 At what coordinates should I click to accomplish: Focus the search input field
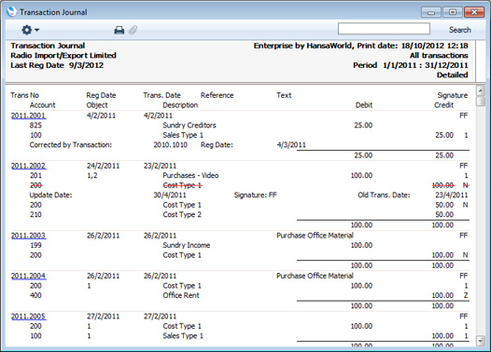click(384, 29)
